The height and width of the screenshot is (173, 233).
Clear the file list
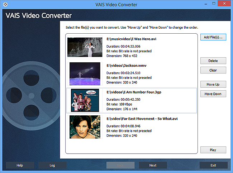tap(213, 70)
